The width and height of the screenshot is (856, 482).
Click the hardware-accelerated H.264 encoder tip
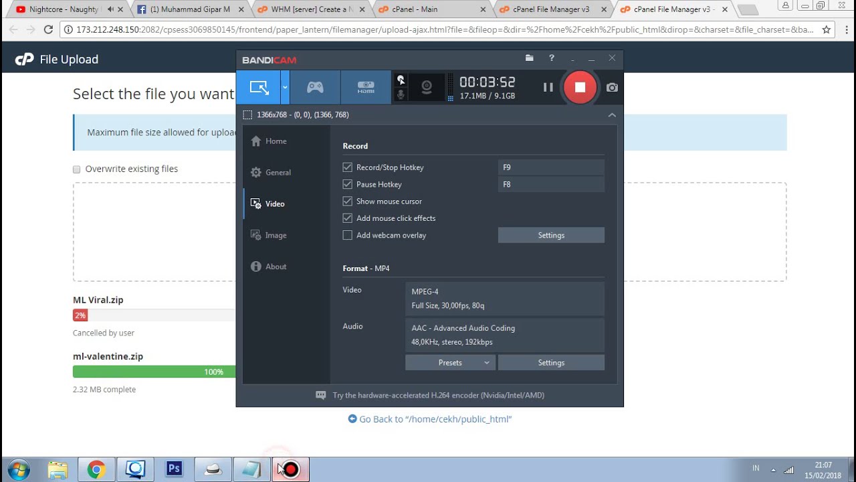click(439, 395)
